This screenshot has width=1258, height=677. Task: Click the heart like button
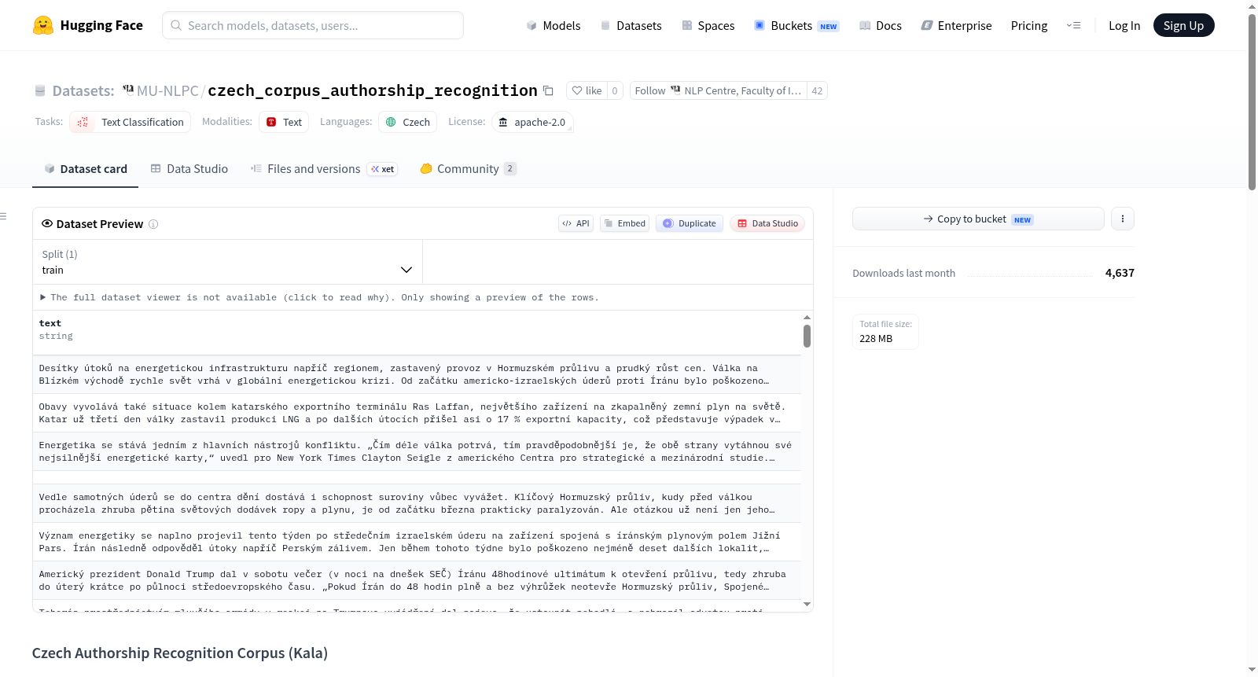click(x=587, y=90)
